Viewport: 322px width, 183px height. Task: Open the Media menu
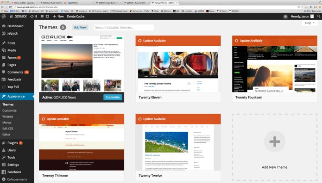coord(12,50)
